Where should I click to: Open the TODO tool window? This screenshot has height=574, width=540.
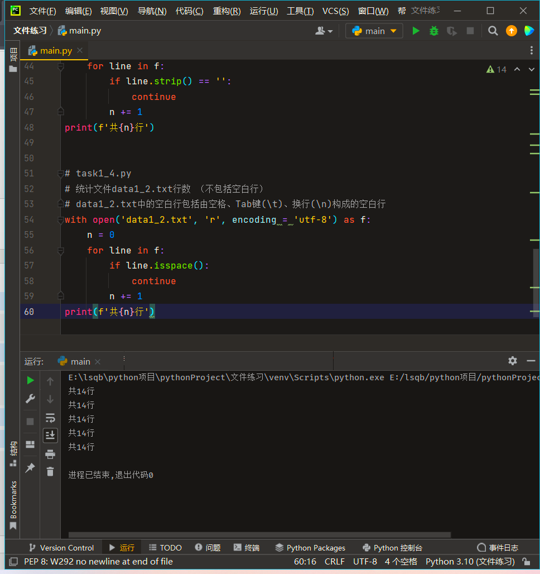point(165,548)
